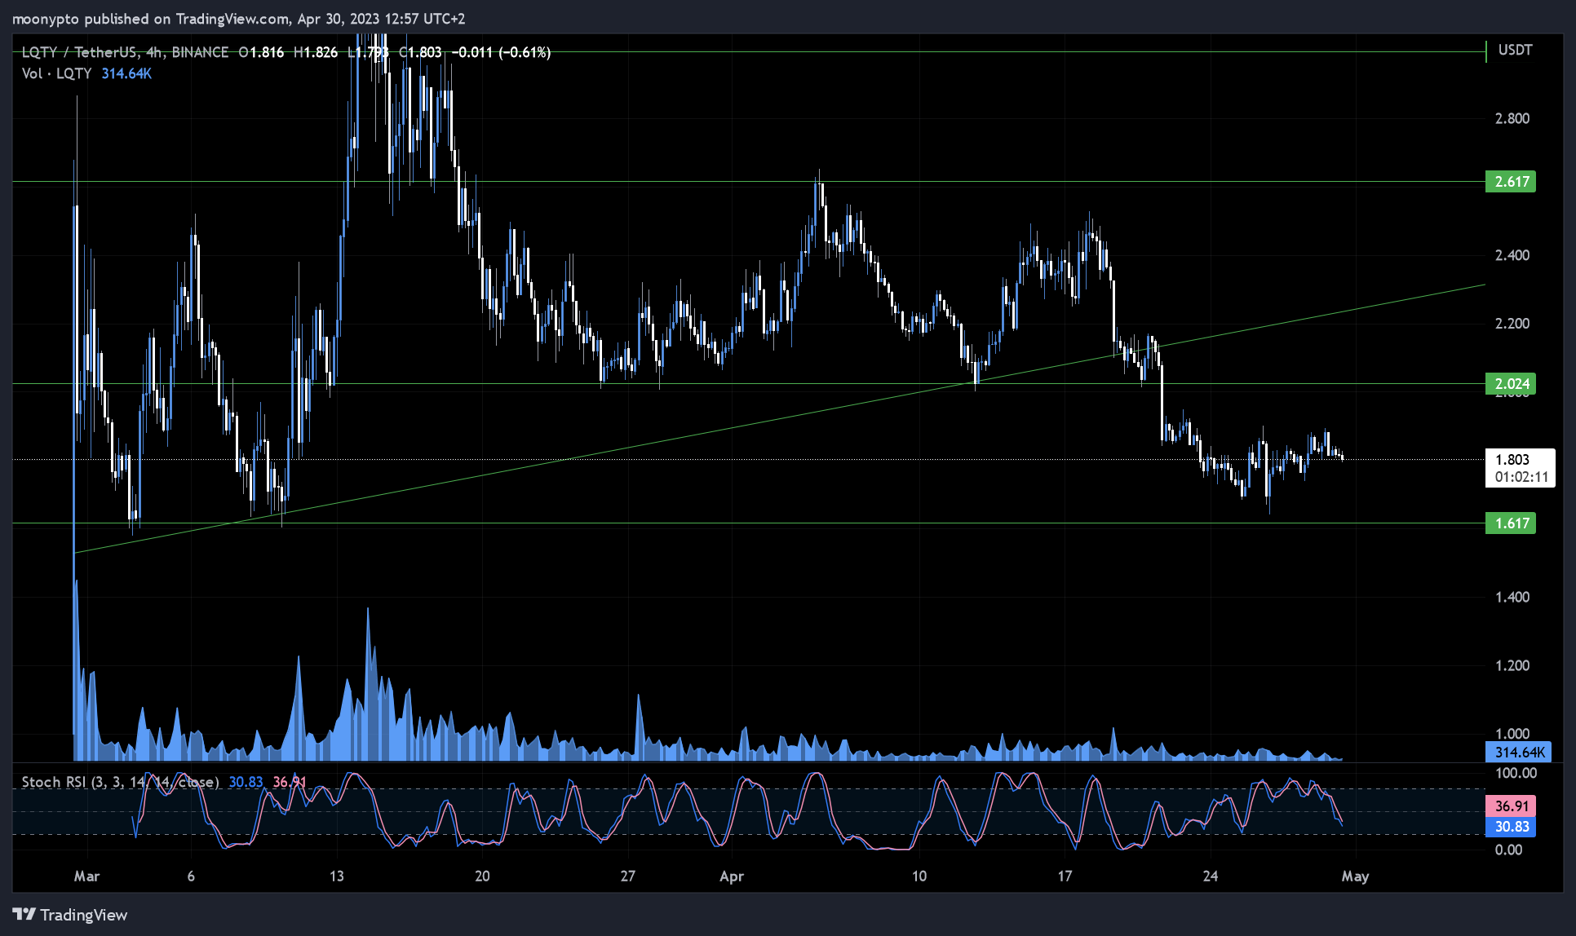This screenshot has height=936, width=1576.
Task: Click the 100.00 Stoch RSI axis label
Action: click(x=1516, y=773)
